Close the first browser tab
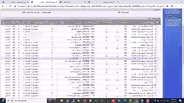184x103 pixels. [x=28, y=2]
